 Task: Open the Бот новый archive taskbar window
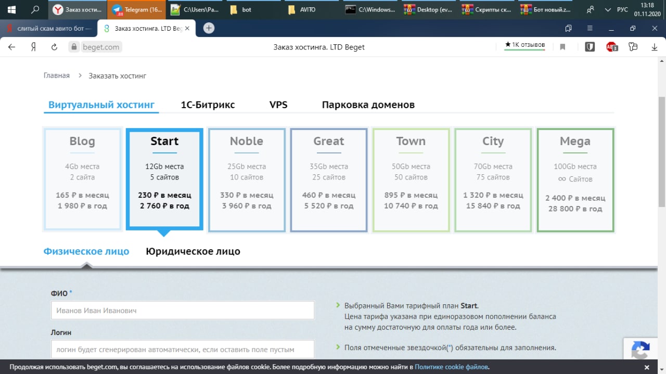click(x=546, y=9)
